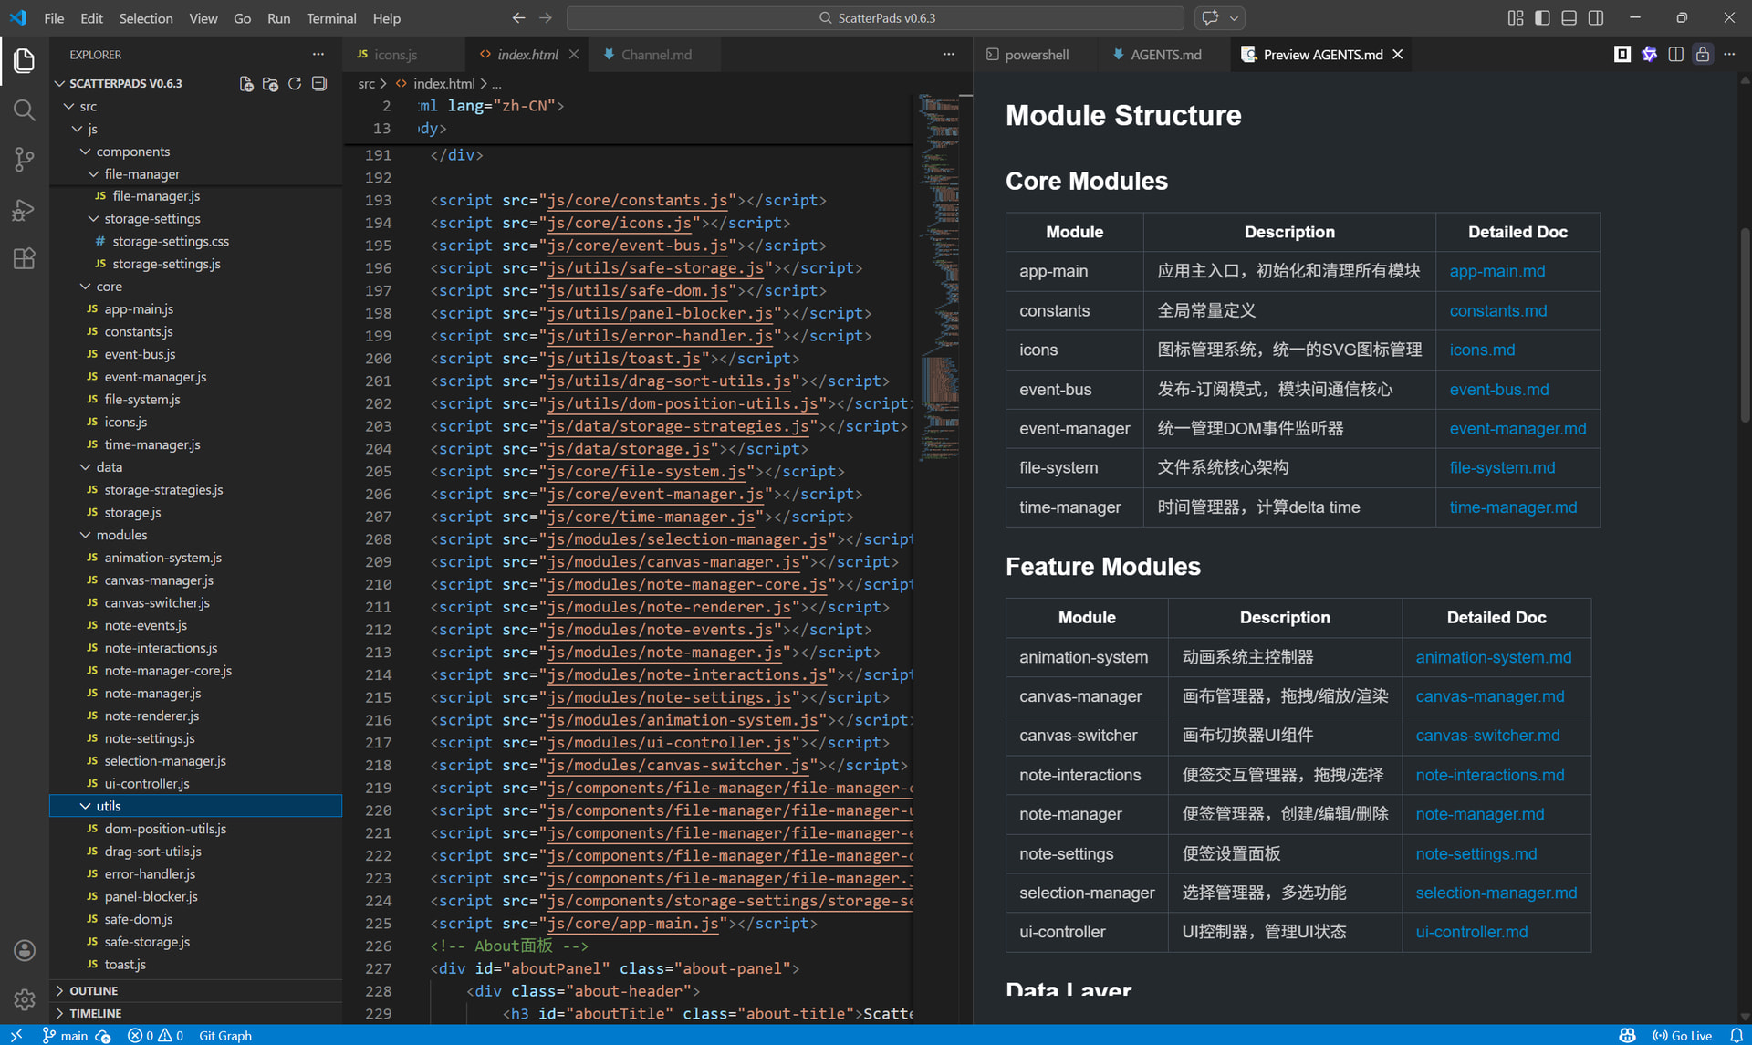Click Go Live in status bar
Image resolution: width=1752 pixels, height=1045 pixels.
(x=1683, y=1035)
